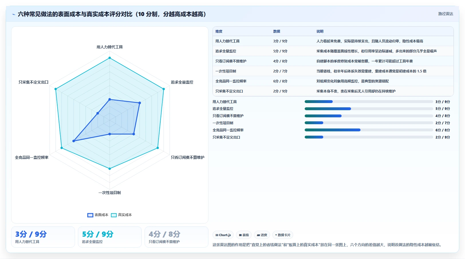
Task: Click the header icon beside the chart title
Action: click(x=13, y=14)
